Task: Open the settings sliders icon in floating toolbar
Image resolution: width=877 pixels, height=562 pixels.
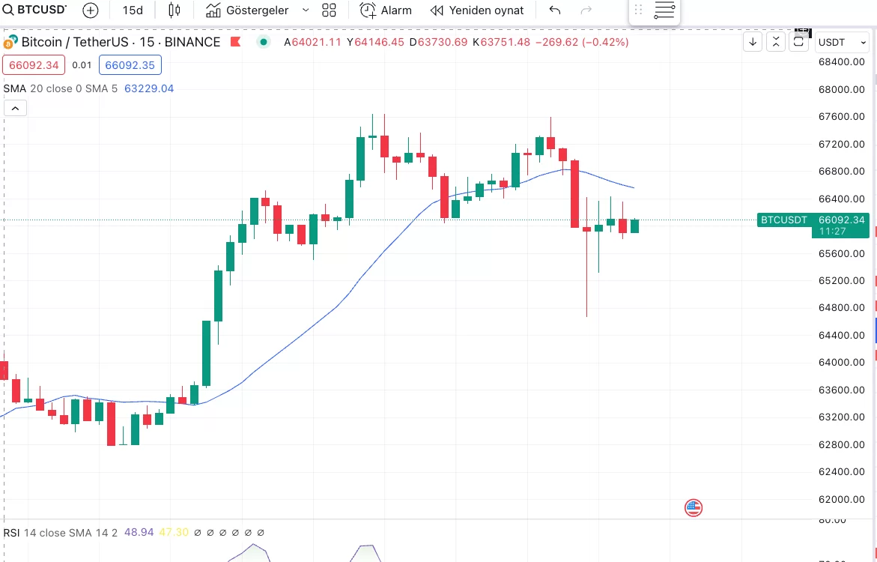Action: (664, 10)
